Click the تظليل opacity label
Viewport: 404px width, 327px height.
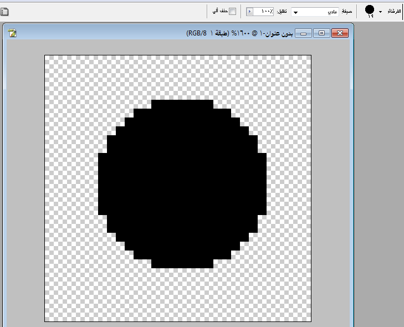pyautogui.click(x=283, y=12)
